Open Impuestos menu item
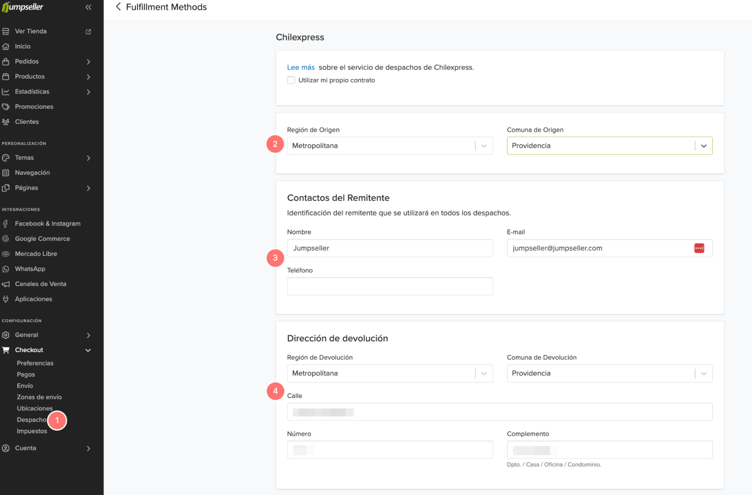The height and width of the screenshot is (495, 752). (x=32, y=431)
